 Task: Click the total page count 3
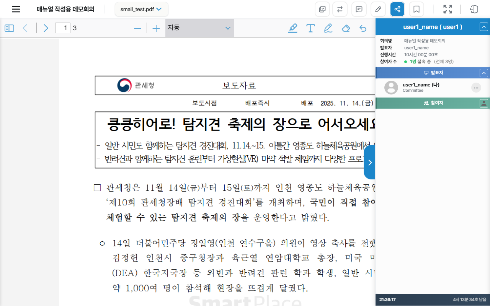click(75, 28)
